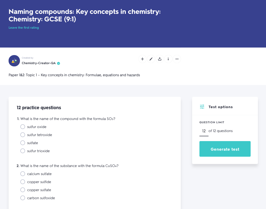Screen dimensions: 266x209
Task: Open the "Leave the first rating" link
Action: [x=24, y=27]
